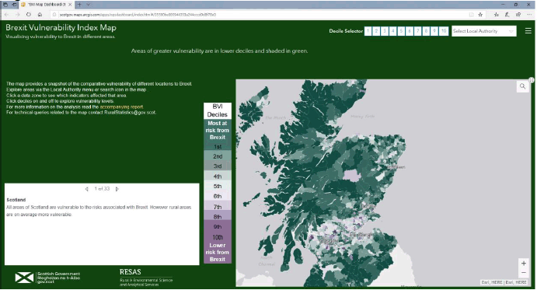This screenshot has height=290, width=537.
Task: Click the Brexit Vulnerability Index Map title
Action: [61, 27]
